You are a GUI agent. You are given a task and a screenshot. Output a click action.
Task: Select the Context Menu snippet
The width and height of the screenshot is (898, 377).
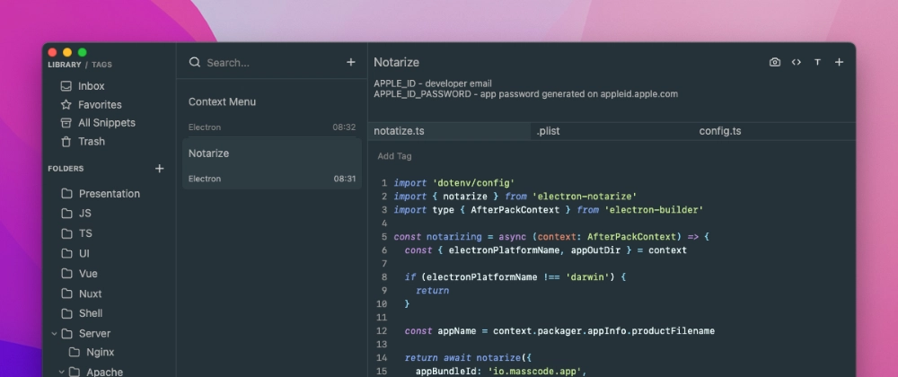click(x=271, y=111)
